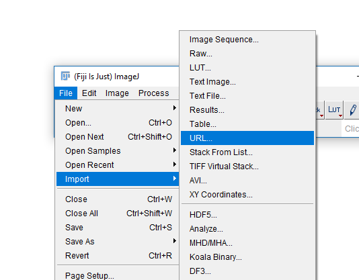Select TIFF Virtual Stack... entry
Screen dimensions: 359x280
point(247,167)
